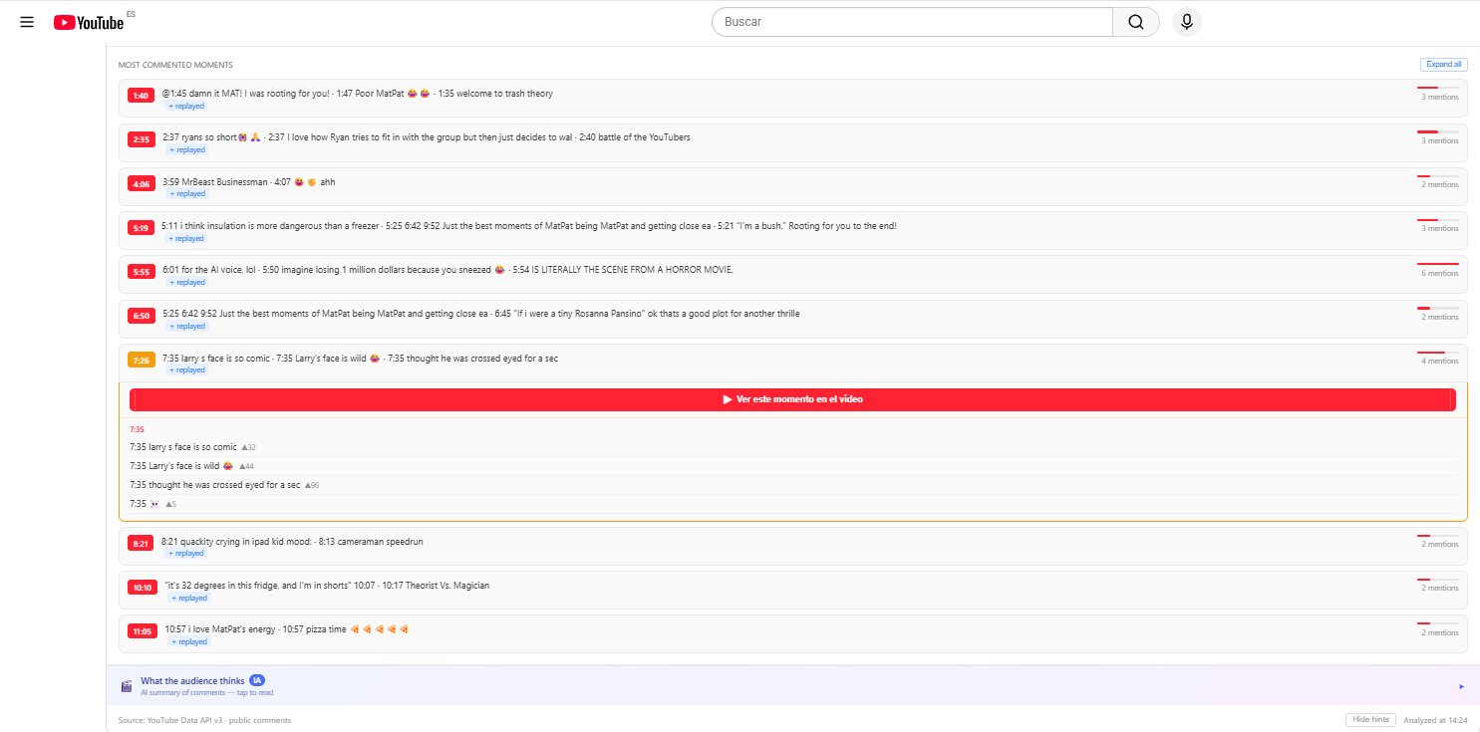This screenshot has height=732, width=1480.
Task: Jump to the 1:40 timestamp badge
Action: click(x=142, y=96)
